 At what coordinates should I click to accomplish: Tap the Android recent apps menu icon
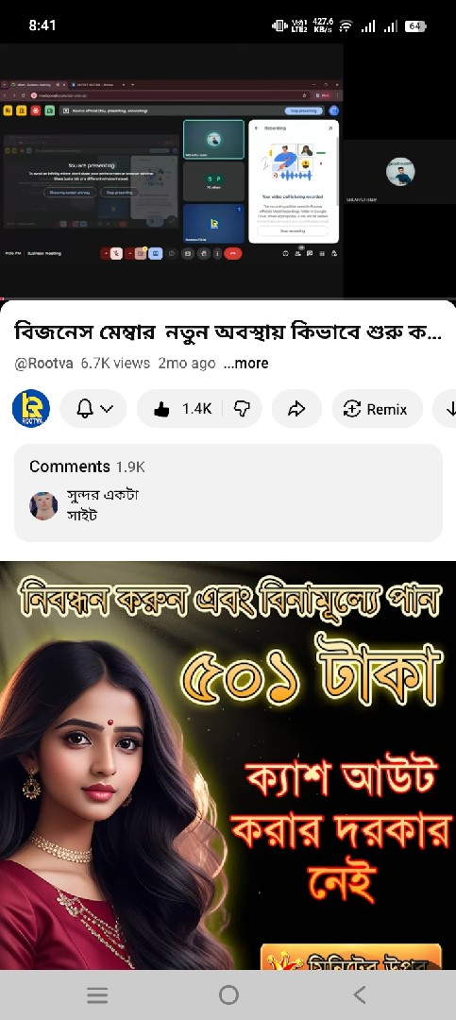[x=97, y=994]
